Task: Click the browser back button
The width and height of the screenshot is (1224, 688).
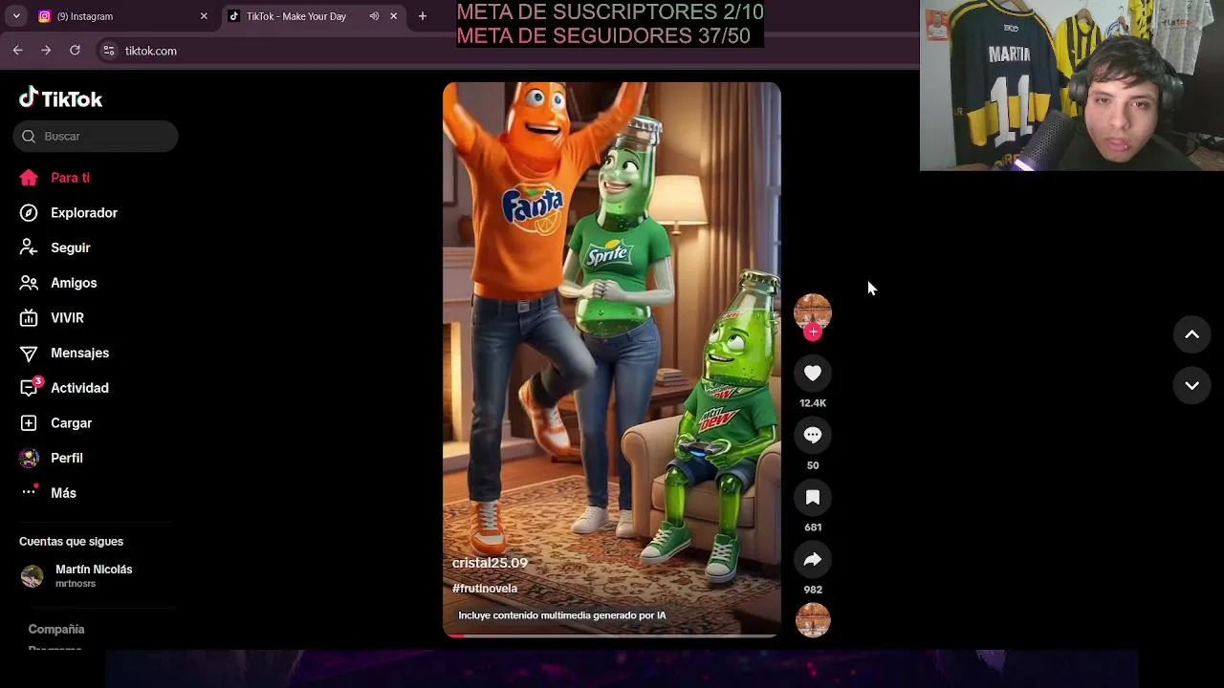Action: click(x=17, y=51)
